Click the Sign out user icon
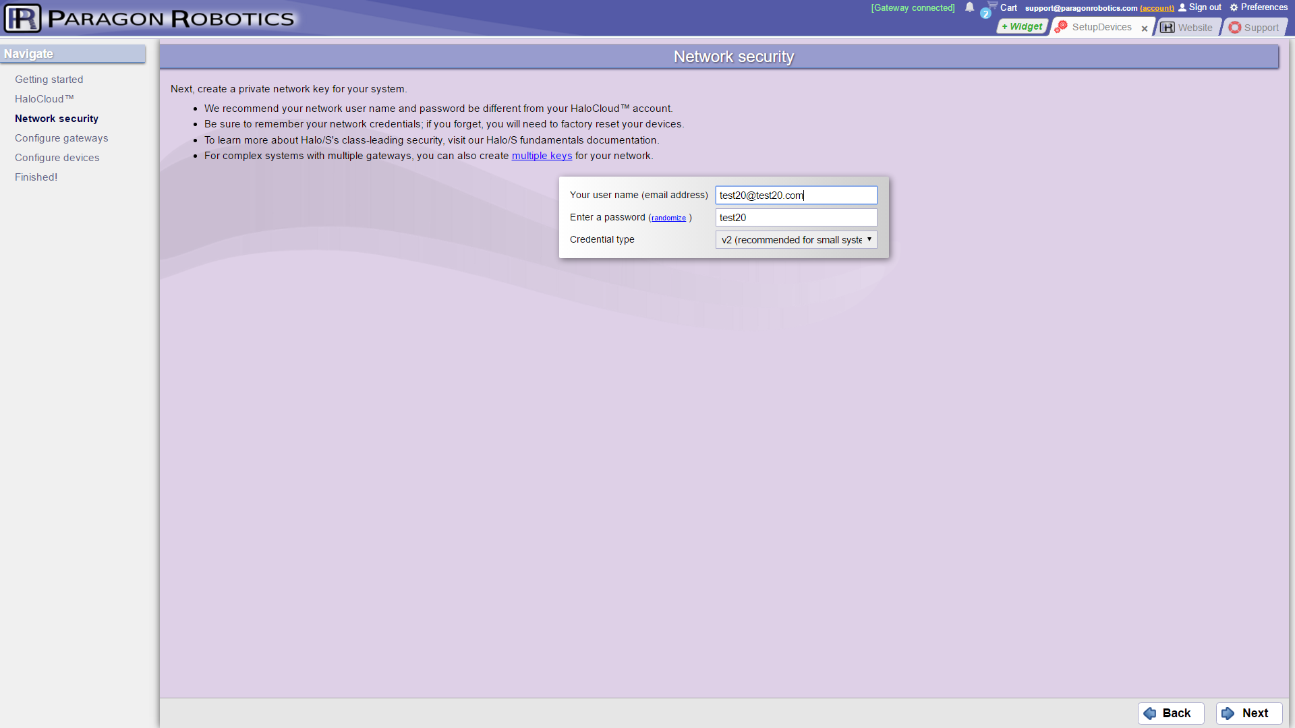 click(1182, 7)
